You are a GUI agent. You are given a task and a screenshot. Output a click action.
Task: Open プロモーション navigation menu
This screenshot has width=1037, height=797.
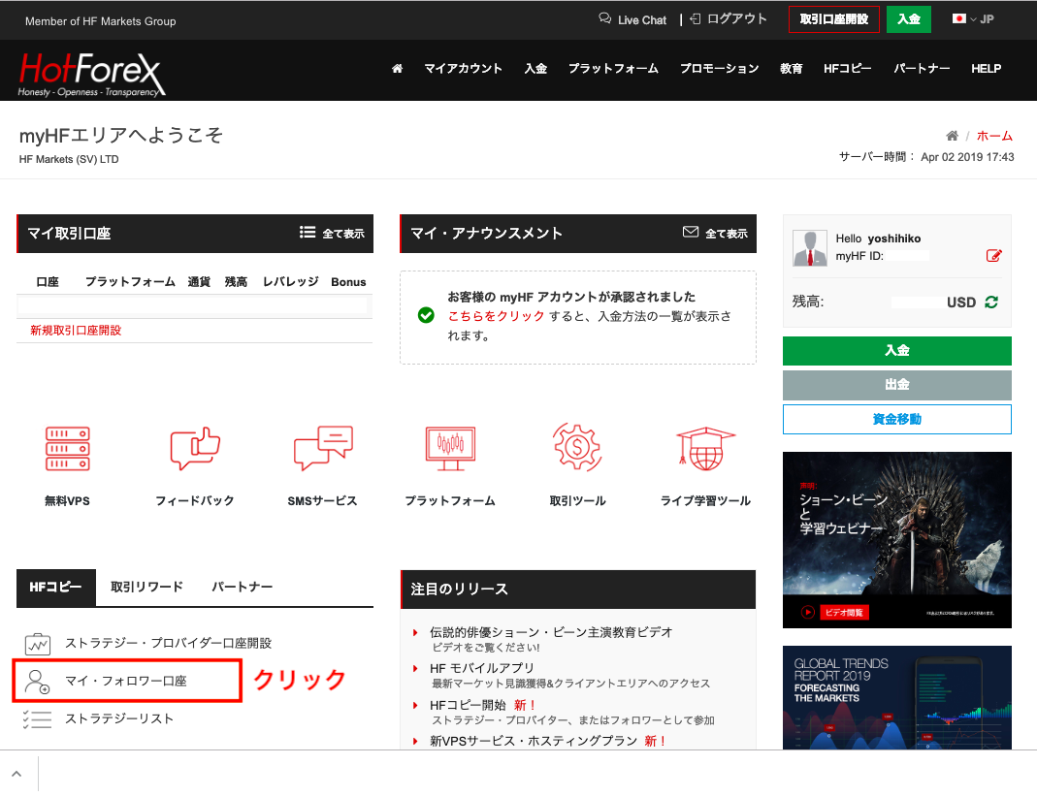click(719, 68)
